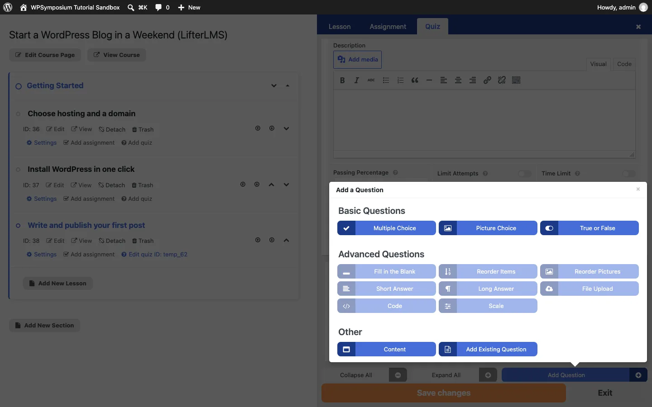The image size is (652, 407).
Task: Center align text in the editor
Action: [458, 80]
